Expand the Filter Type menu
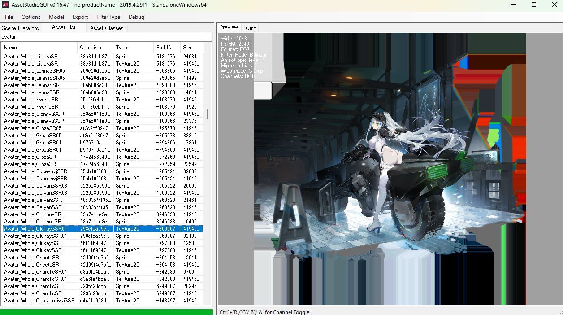Image resolution: width=563 pixels, height=315 pixels. [108, 17]
